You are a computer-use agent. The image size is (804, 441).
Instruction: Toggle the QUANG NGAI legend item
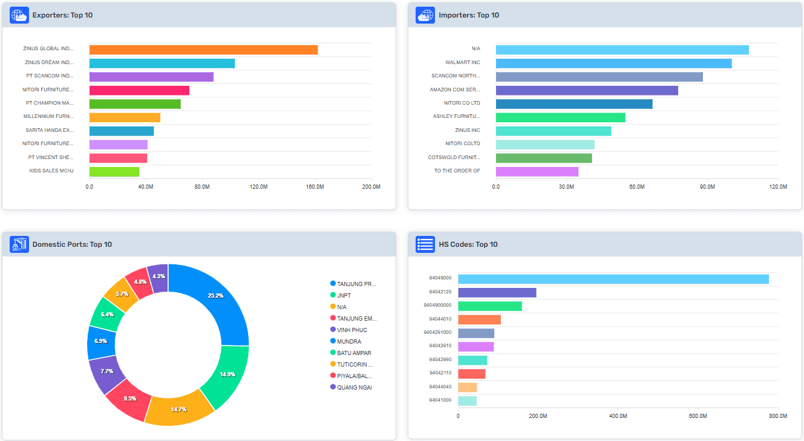pyautogui.click(x=354, y=387)
